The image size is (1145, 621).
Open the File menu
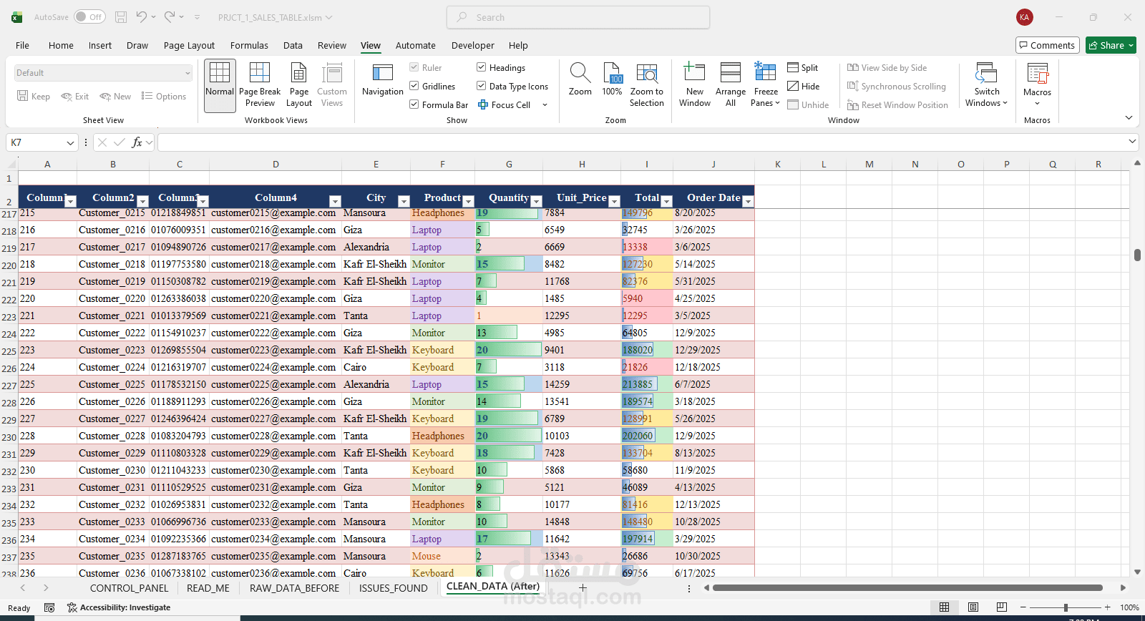[x=23, y=45]
